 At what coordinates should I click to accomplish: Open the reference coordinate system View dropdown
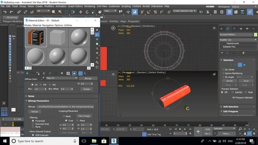(x=110, y=11)
